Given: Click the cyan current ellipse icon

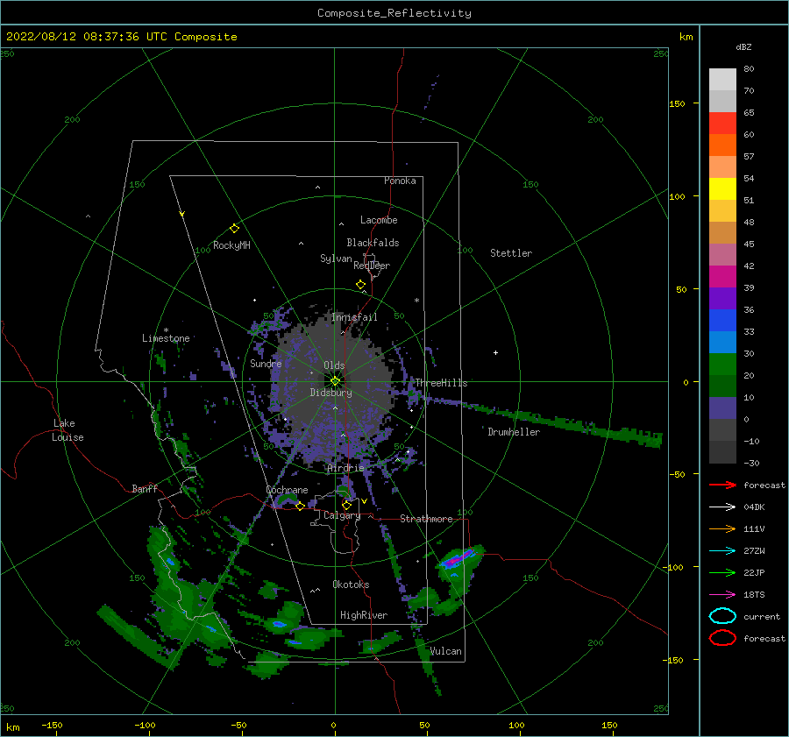Looking at the screenshot, I should click(x=722, y=616).
